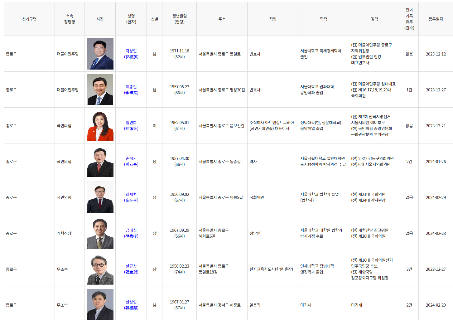
Task: Click the 3건 criminal record cell
Action: (x=409, y=269)
